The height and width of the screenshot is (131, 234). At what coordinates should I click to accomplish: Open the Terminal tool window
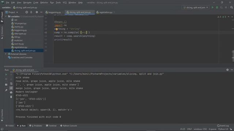(x=51, y=126)
